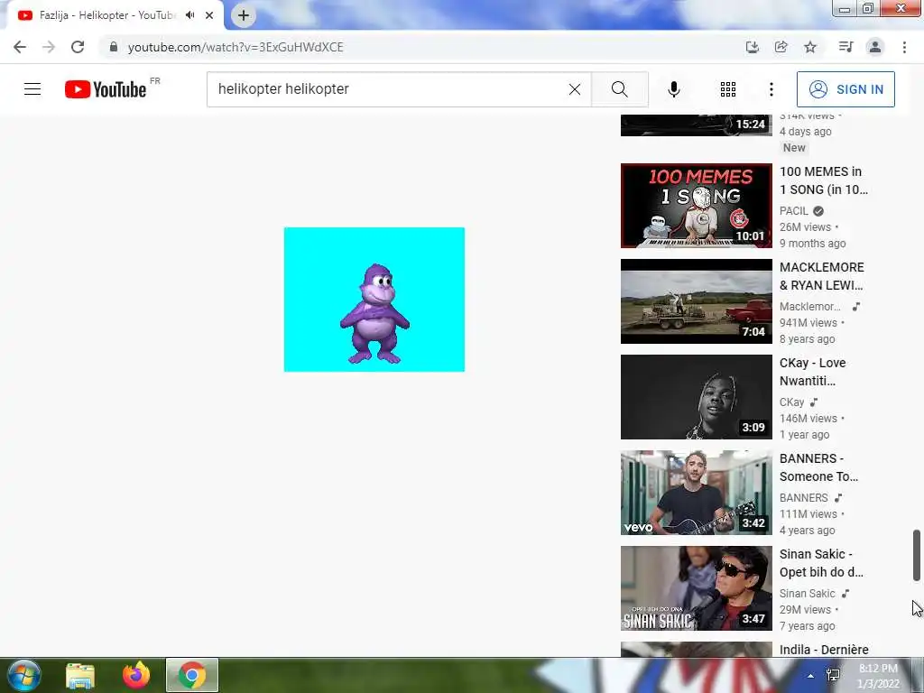924x693 pixels.
Task: Click the Indila - Dernière video title
Action: click(x=824, y=650)
